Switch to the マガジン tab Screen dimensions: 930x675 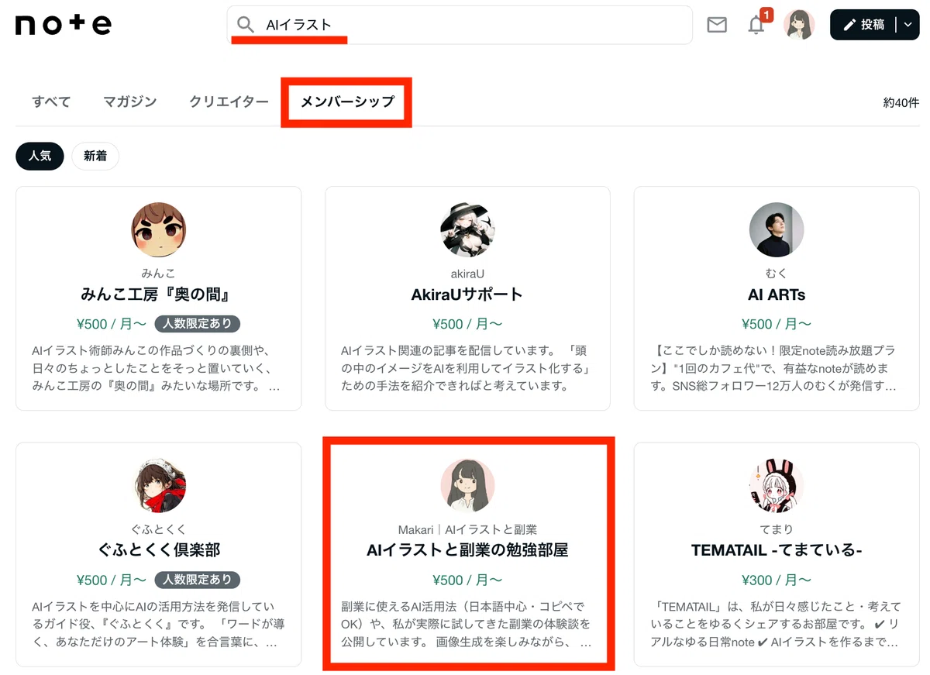[130, 102]
